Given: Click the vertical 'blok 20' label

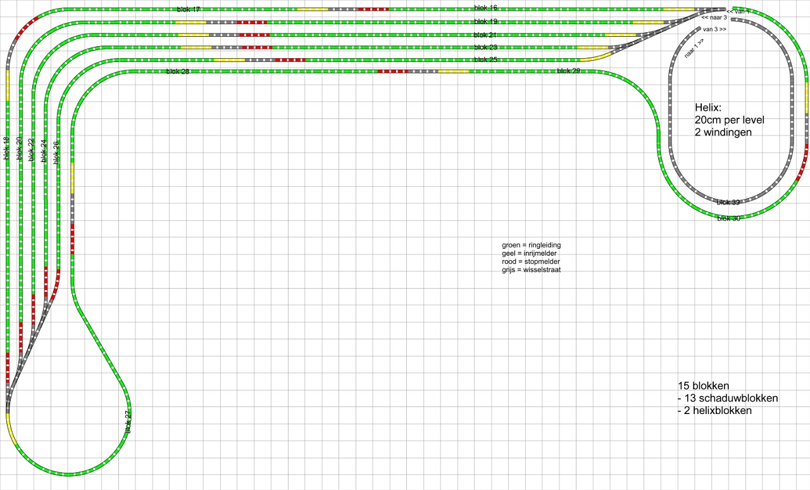Looking at the screenshot, I should [x=19, y=148].
